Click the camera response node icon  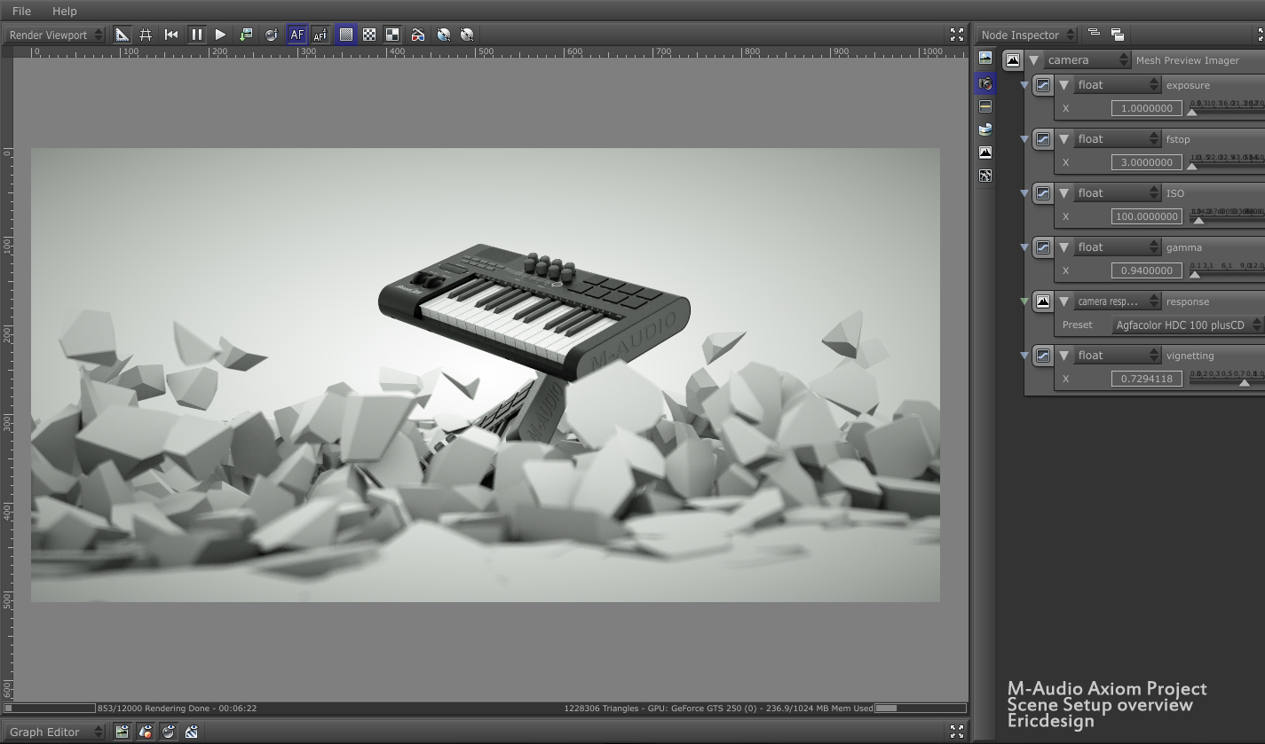coord(1043,302)
